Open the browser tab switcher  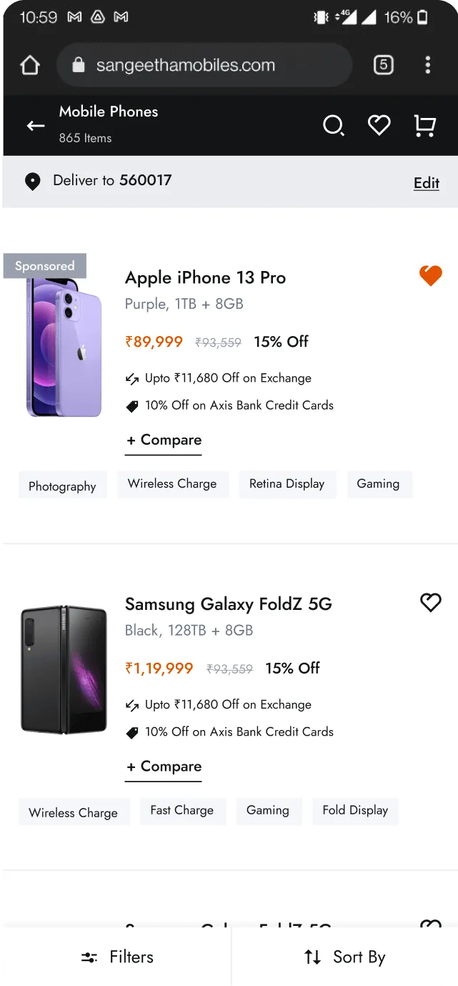(383, 65)
